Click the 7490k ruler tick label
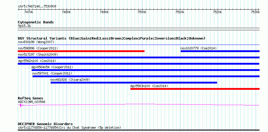 tap(104, 12)
